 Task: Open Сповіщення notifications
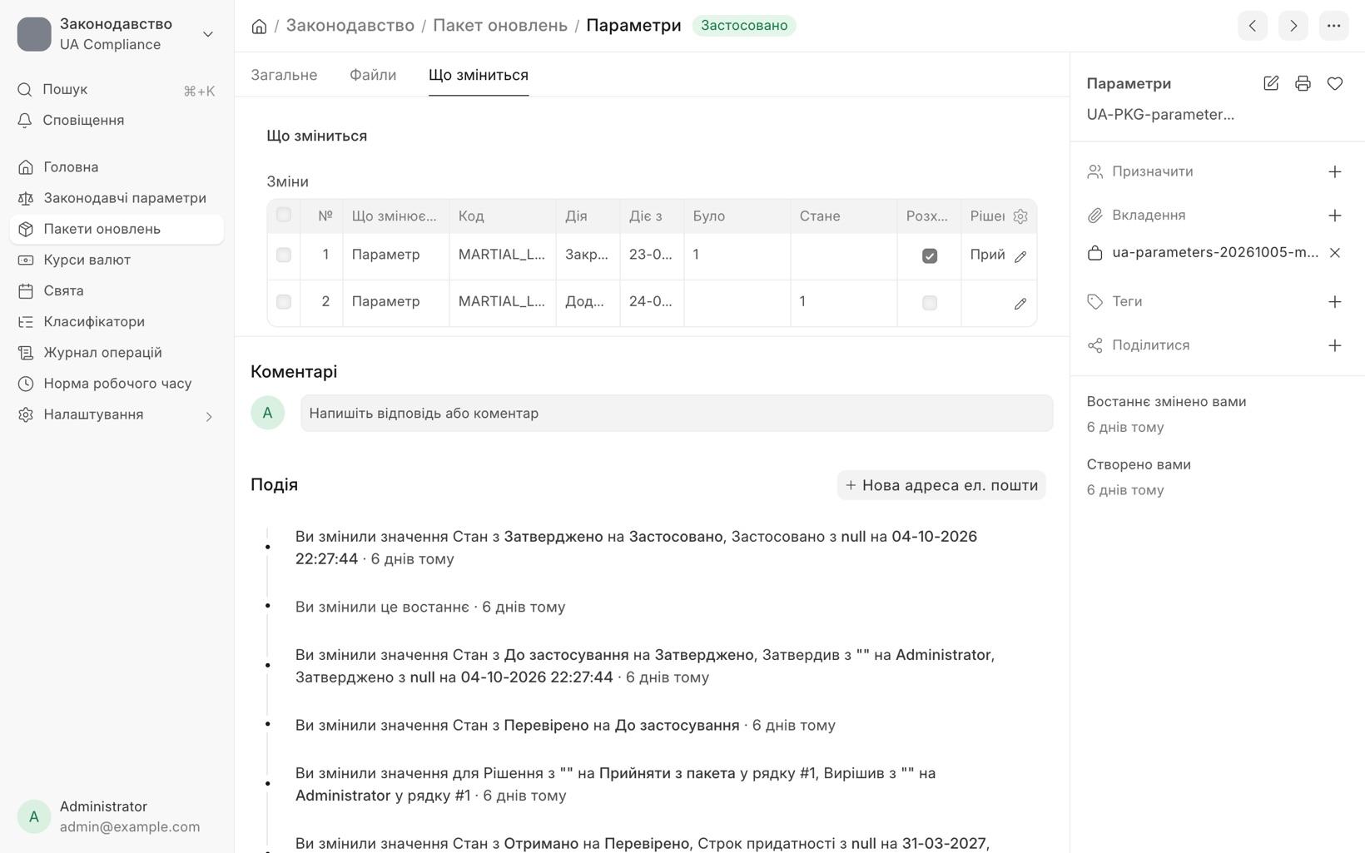117,121
